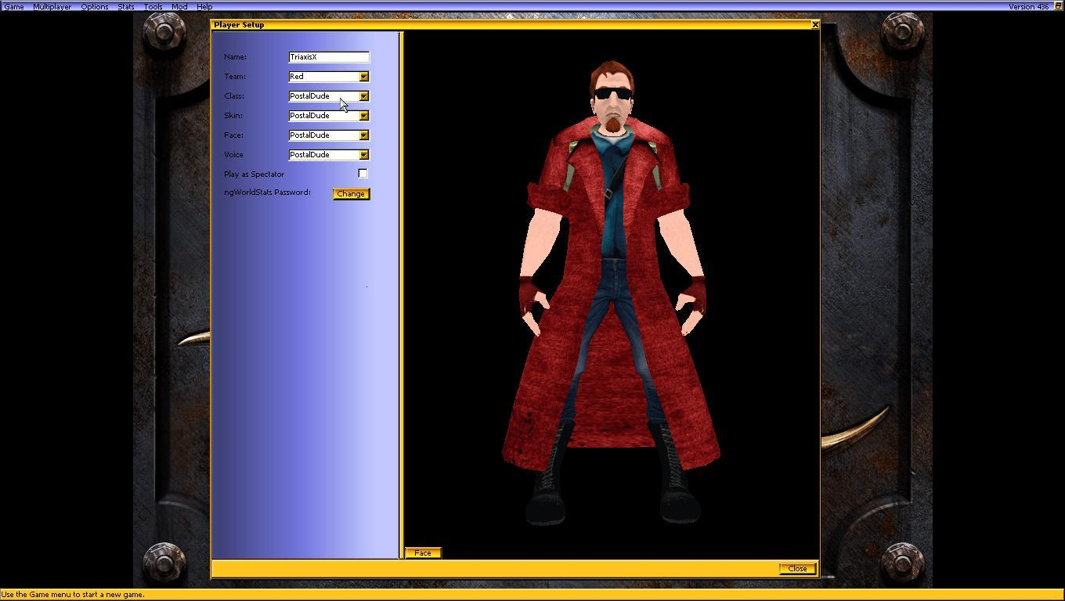Viewport: 1065px width, 601px height.
Task: Close the Player Setup window via X
Action: 814,24
